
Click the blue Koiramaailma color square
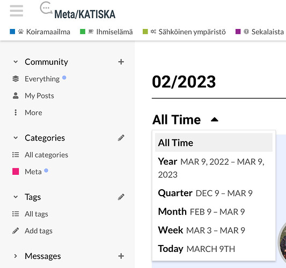12,32
